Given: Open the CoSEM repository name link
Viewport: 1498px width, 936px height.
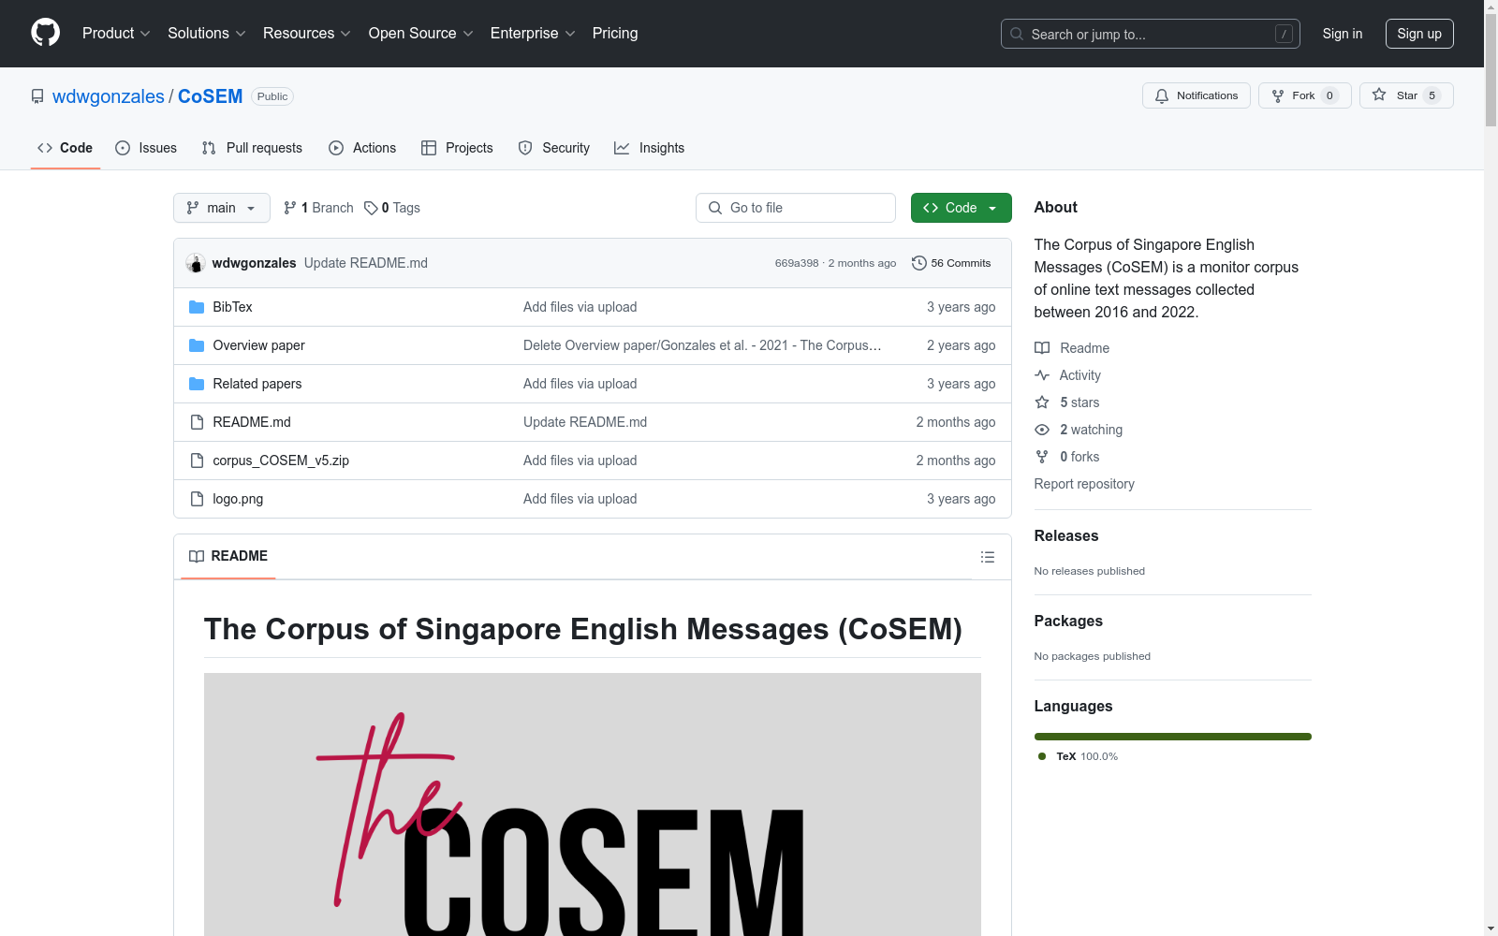Looking at the screenshot, I should (210, 96).
